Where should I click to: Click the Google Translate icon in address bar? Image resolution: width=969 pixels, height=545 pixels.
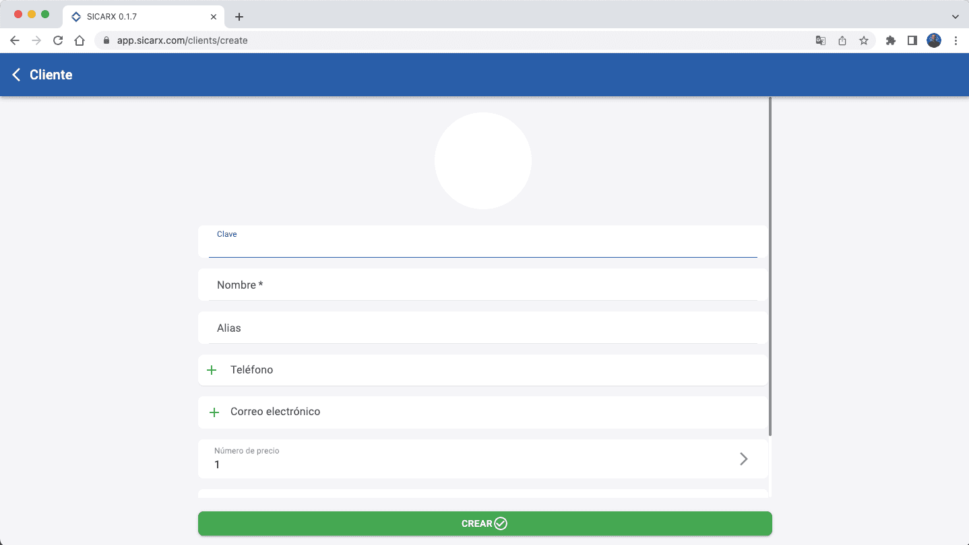click(x=820, y=40)
